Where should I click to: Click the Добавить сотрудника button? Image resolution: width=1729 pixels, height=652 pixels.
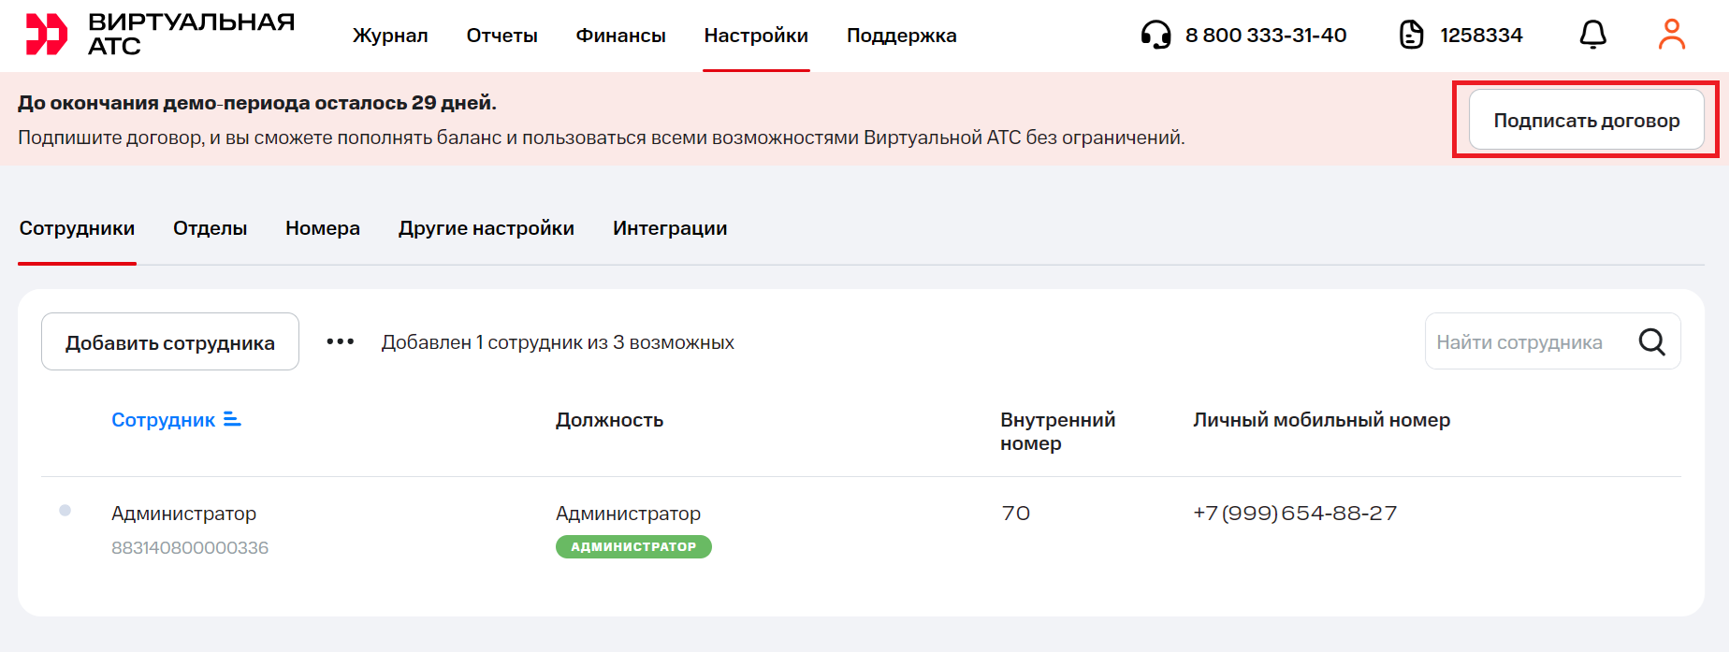pos(169,342)
